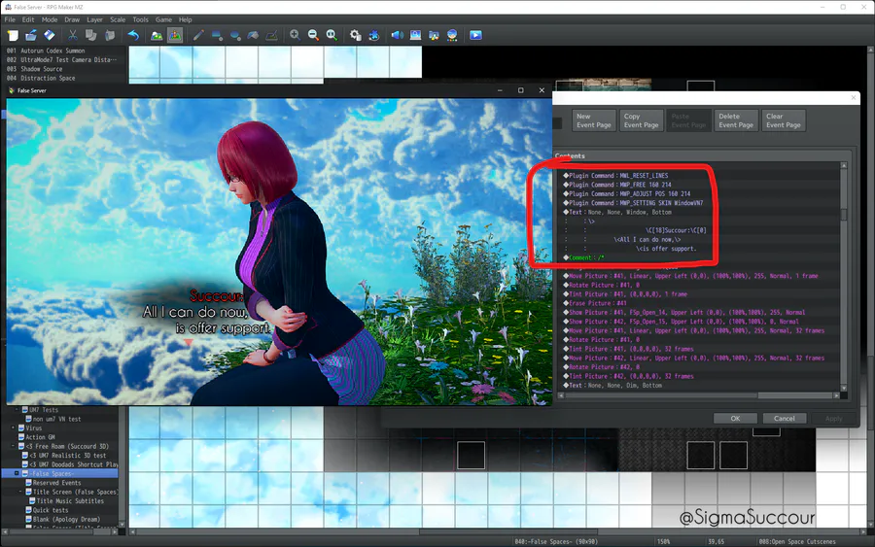Click the Zoom Out magnifier icon

coord(313,35)
